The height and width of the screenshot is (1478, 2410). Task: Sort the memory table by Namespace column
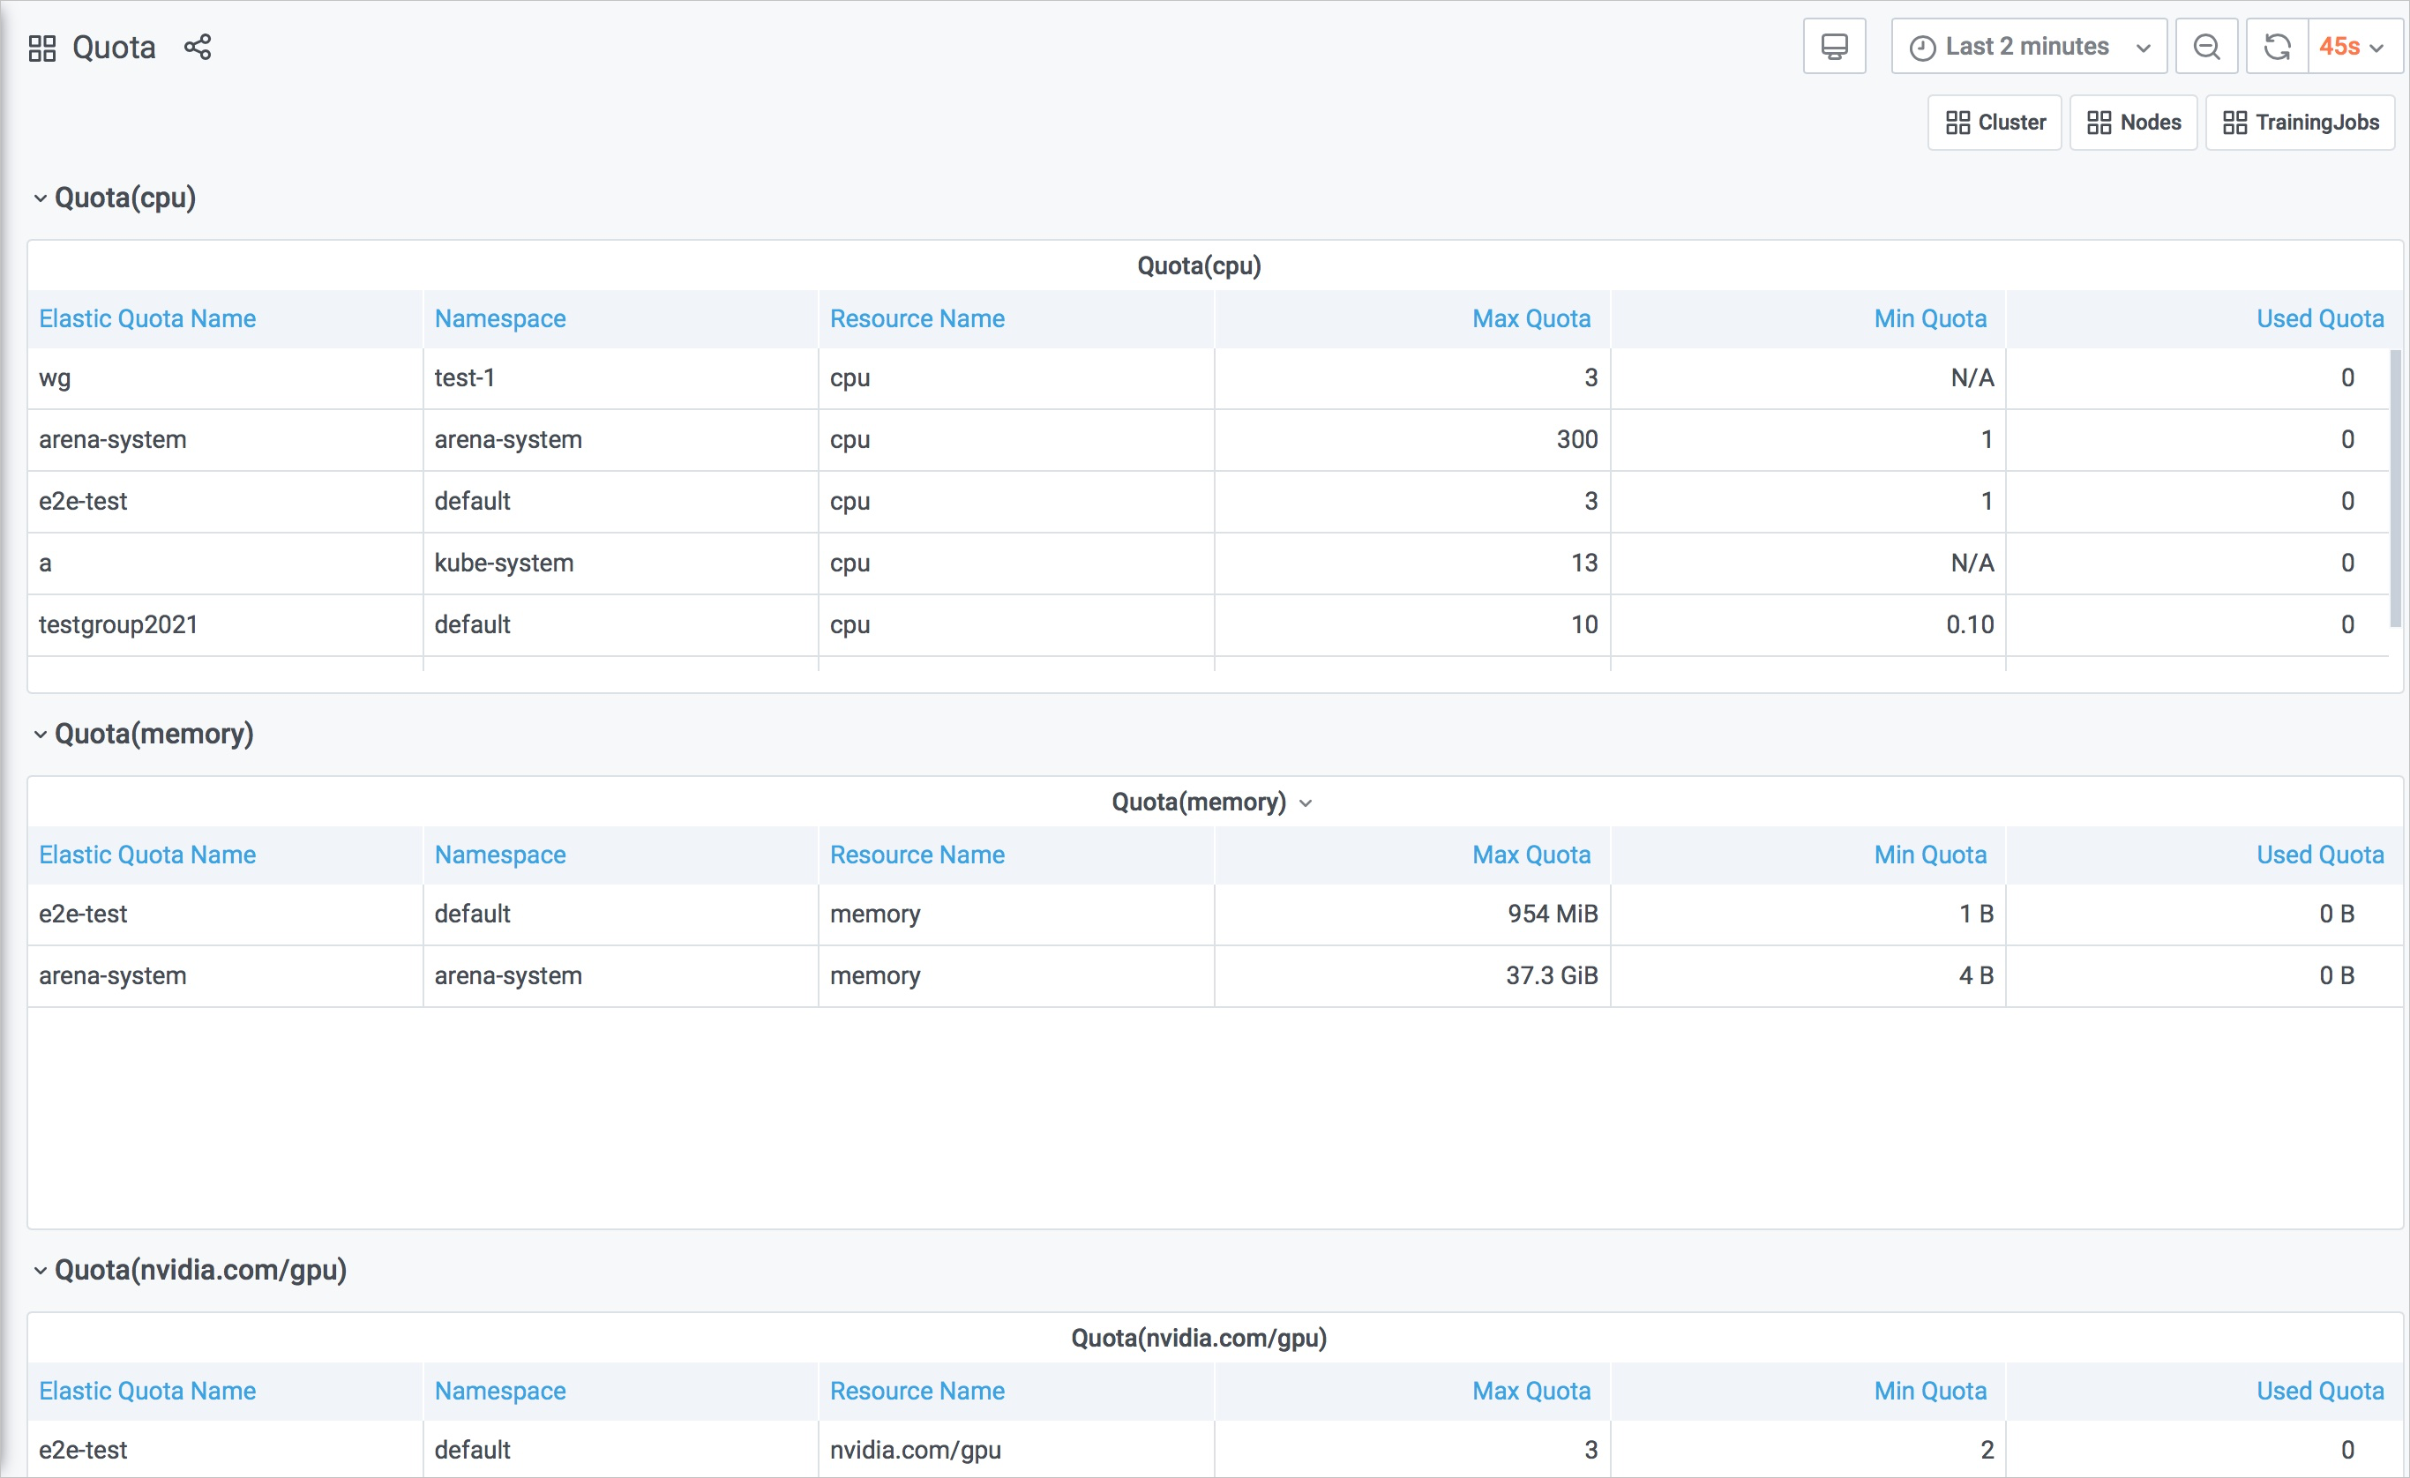tap(500, 855)
